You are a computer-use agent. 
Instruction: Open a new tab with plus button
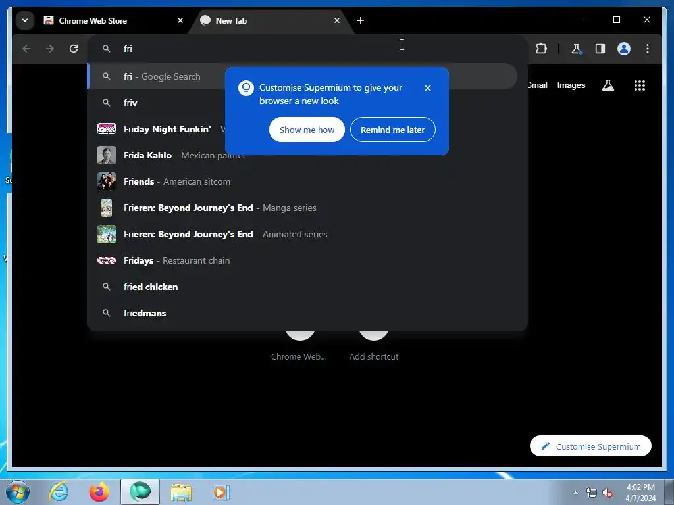[361, 20]
